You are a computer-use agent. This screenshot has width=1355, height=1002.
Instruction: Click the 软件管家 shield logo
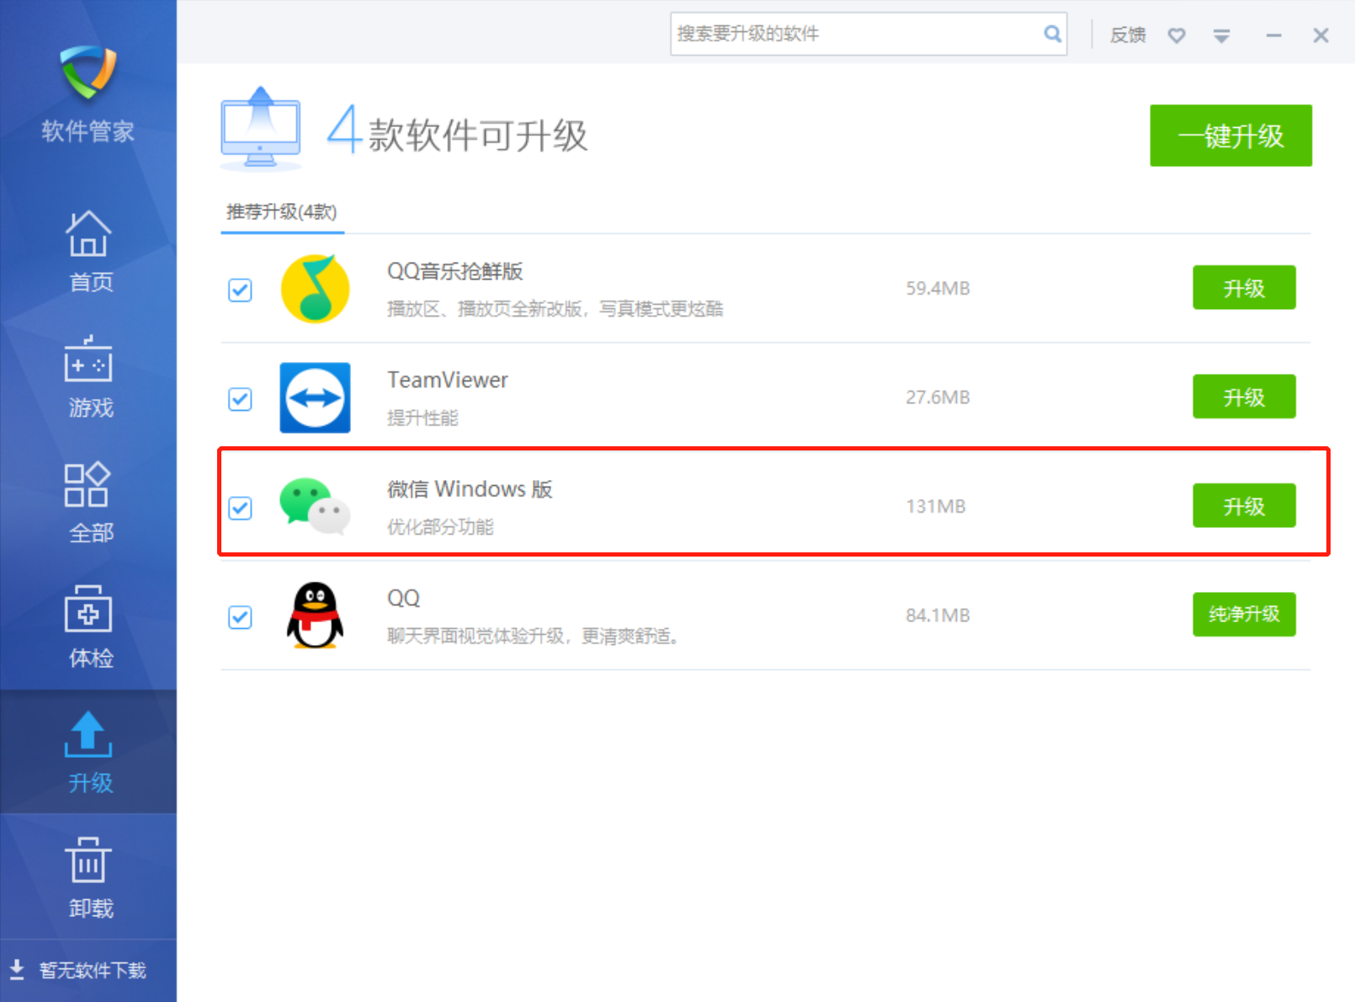click(88, 72)
